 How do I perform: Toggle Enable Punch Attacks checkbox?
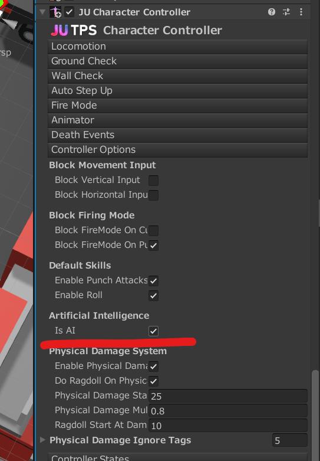point(154,281)
